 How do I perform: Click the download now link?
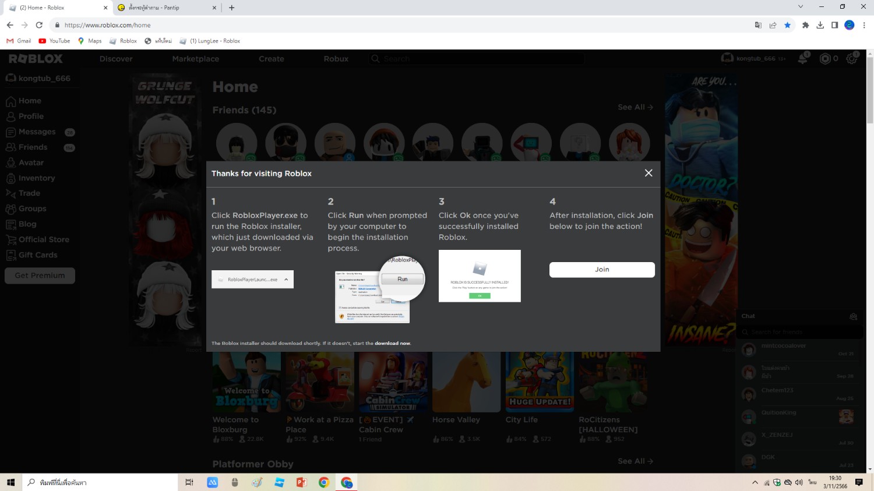[392, 343]
